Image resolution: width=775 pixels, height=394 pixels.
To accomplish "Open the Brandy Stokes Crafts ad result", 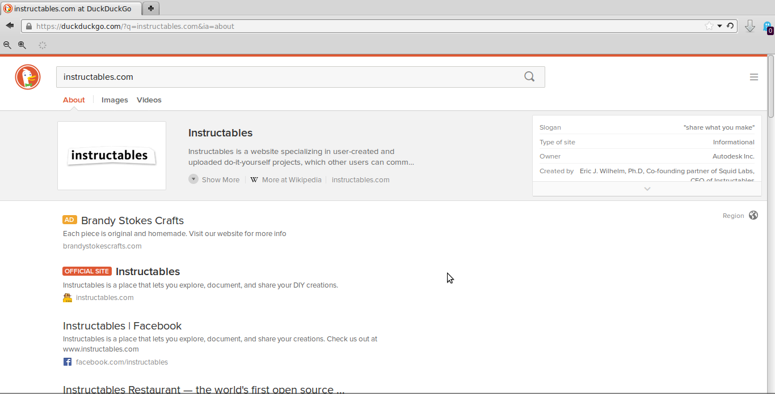I will 132,221.
